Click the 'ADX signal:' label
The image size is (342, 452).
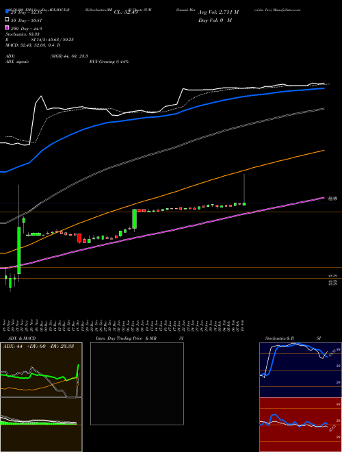pyautogui.click(x=17, y=62)
